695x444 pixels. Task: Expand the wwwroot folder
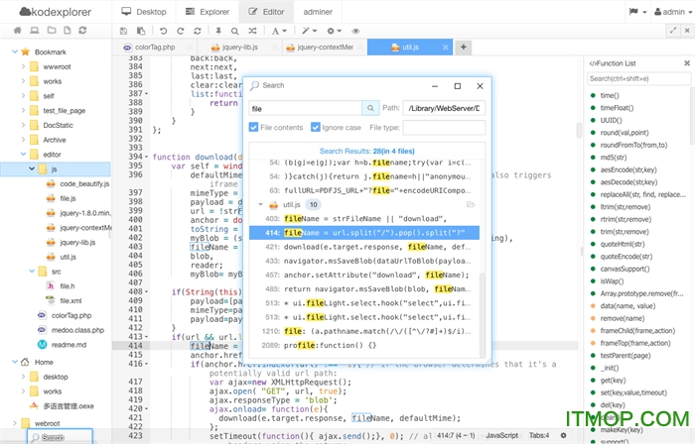[23, 66]
